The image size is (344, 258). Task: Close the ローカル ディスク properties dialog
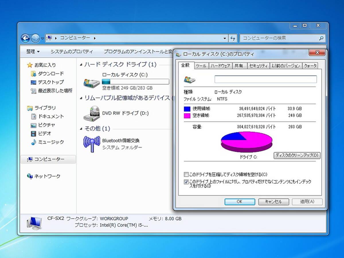[x=317, y=53]
